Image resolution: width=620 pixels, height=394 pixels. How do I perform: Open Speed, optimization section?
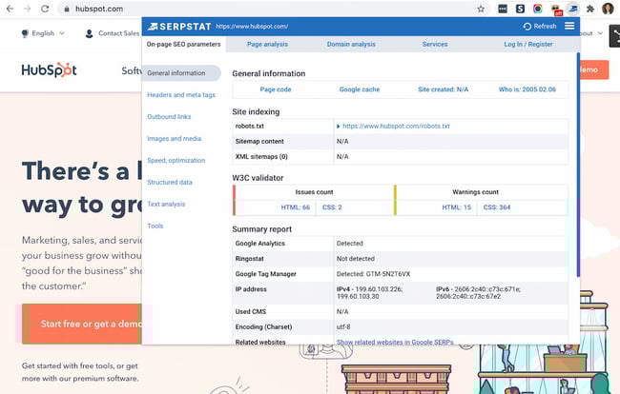[176, 160]
